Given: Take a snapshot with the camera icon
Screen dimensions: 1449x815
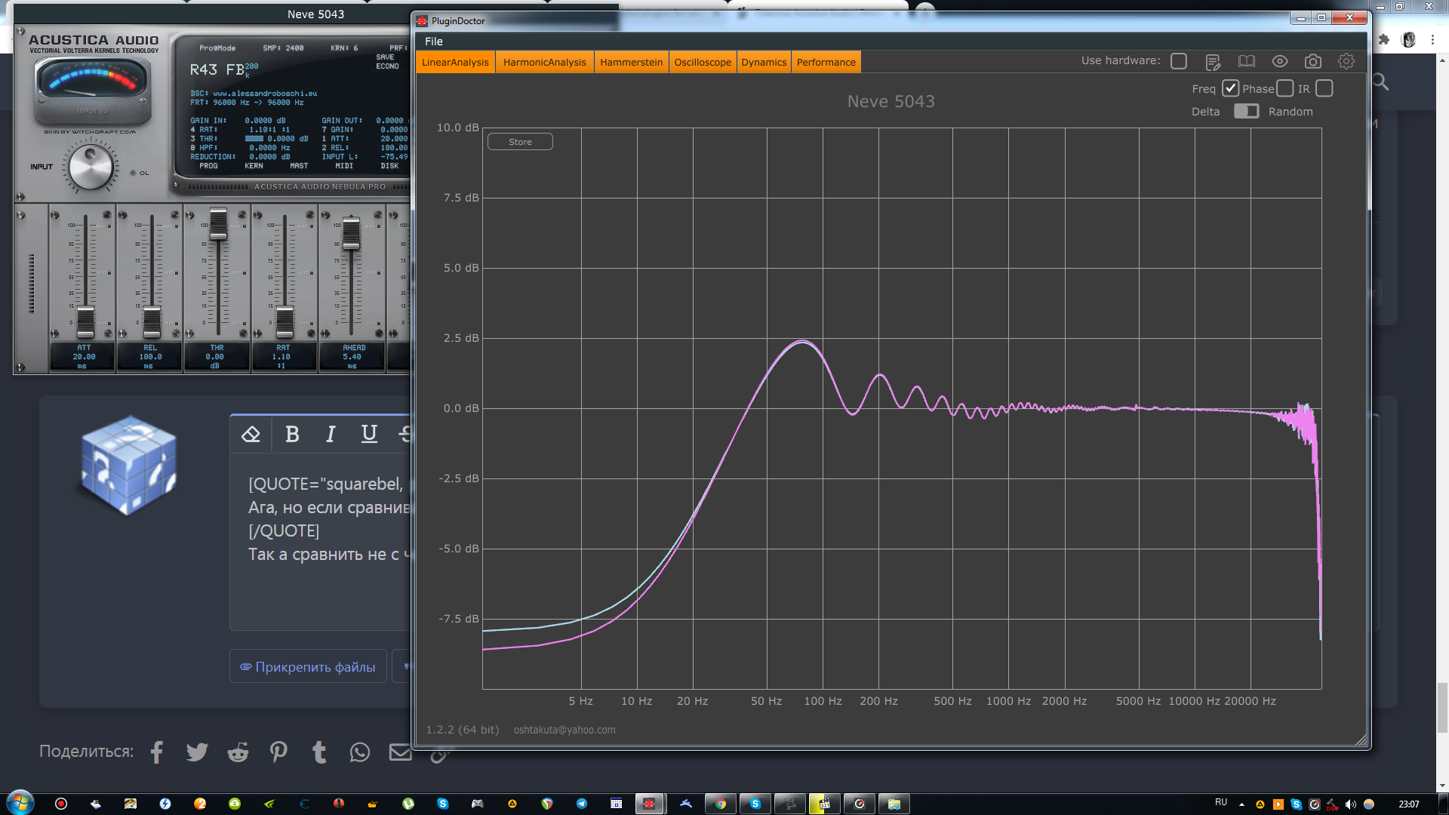Looking at the screenshot, I should point(1312,62).
